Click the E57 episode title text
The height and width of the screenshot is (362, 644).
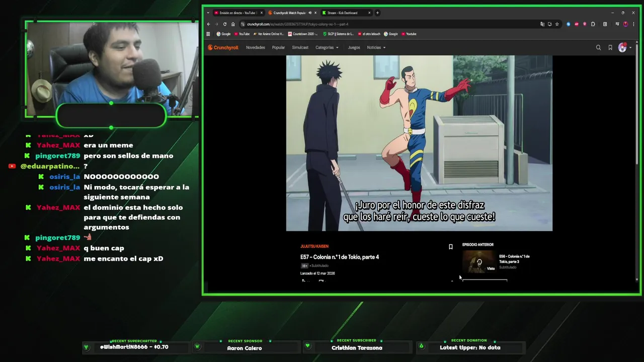click(340, 257)
